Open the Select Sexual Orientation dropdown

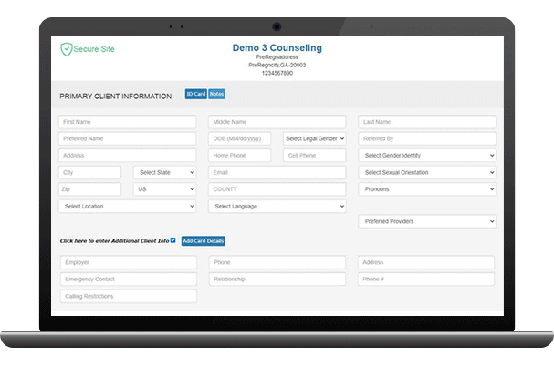pos(426,172)
